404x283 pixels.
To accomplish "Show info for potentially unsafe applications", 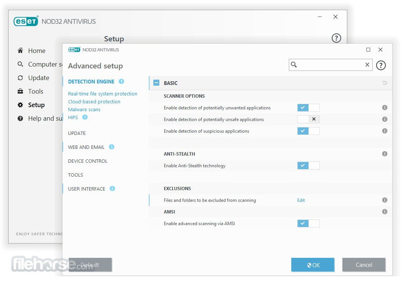I will point(385,119).
